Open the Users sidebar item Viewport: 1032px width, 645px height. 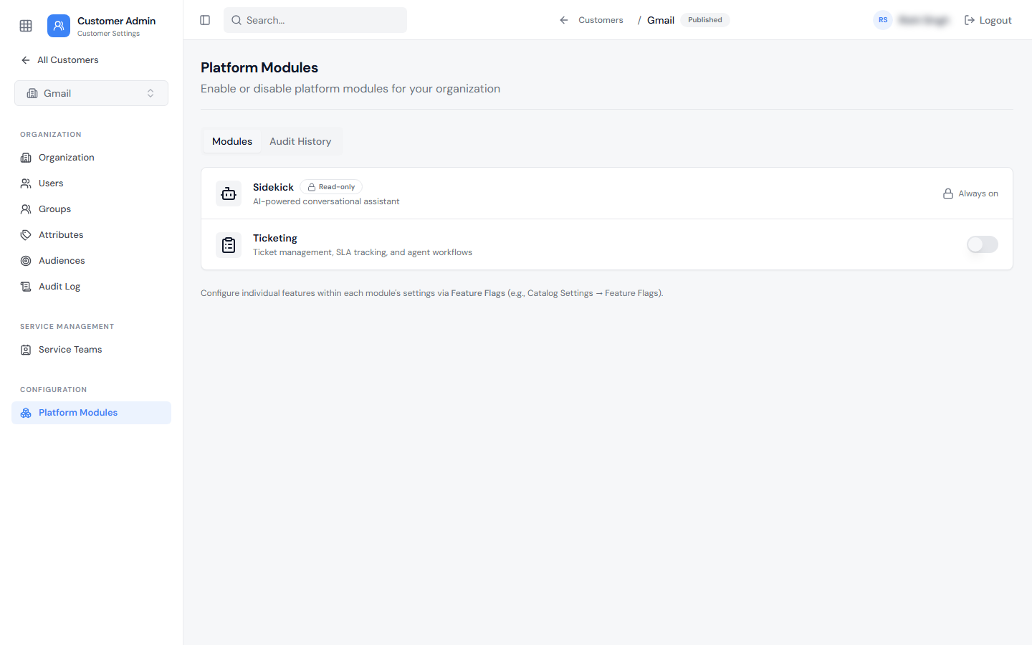pyautogui.click(x=91, y=183)
